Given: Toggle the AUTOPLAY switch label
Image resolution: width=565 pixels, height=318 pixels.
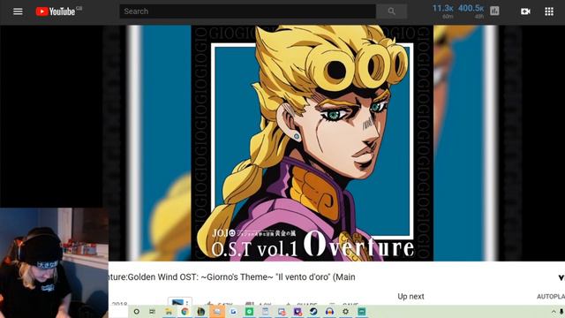Looking at the screenshot, I should point(551,297).
